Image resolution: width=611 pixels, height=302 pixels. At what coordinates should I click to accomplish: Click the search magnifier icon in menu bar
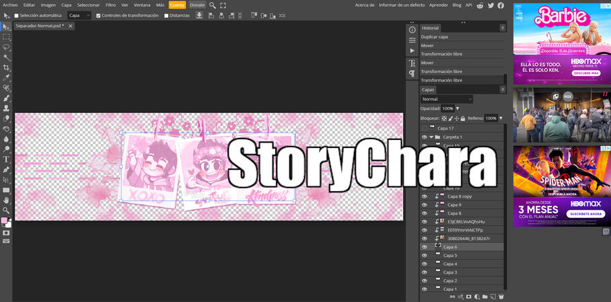point(213,5)
